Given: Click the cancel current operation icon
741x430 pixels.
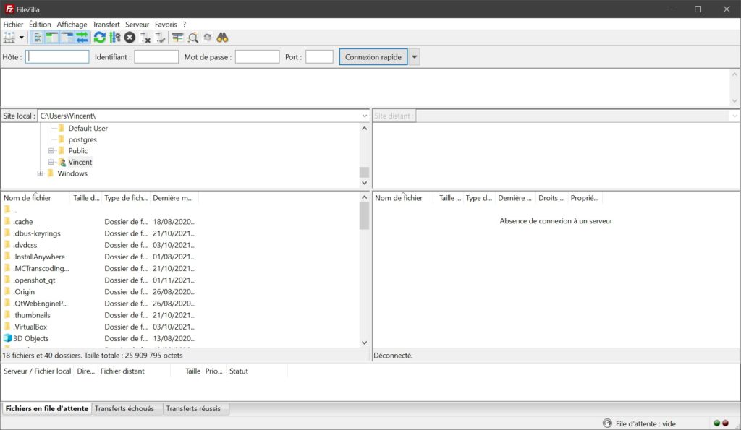Looking at the screenshot, I should tap(130, 38).
